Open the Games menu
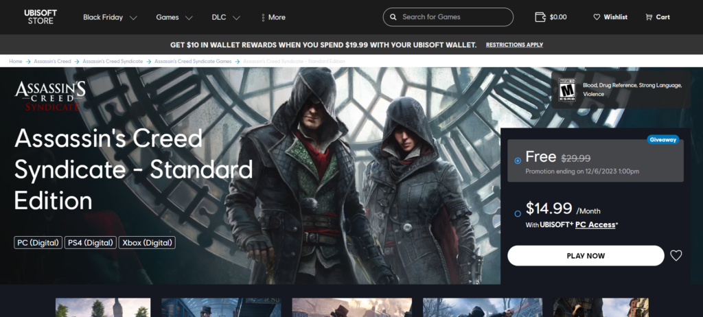Viewport: 703px width, 317px height. coord(168,17)
